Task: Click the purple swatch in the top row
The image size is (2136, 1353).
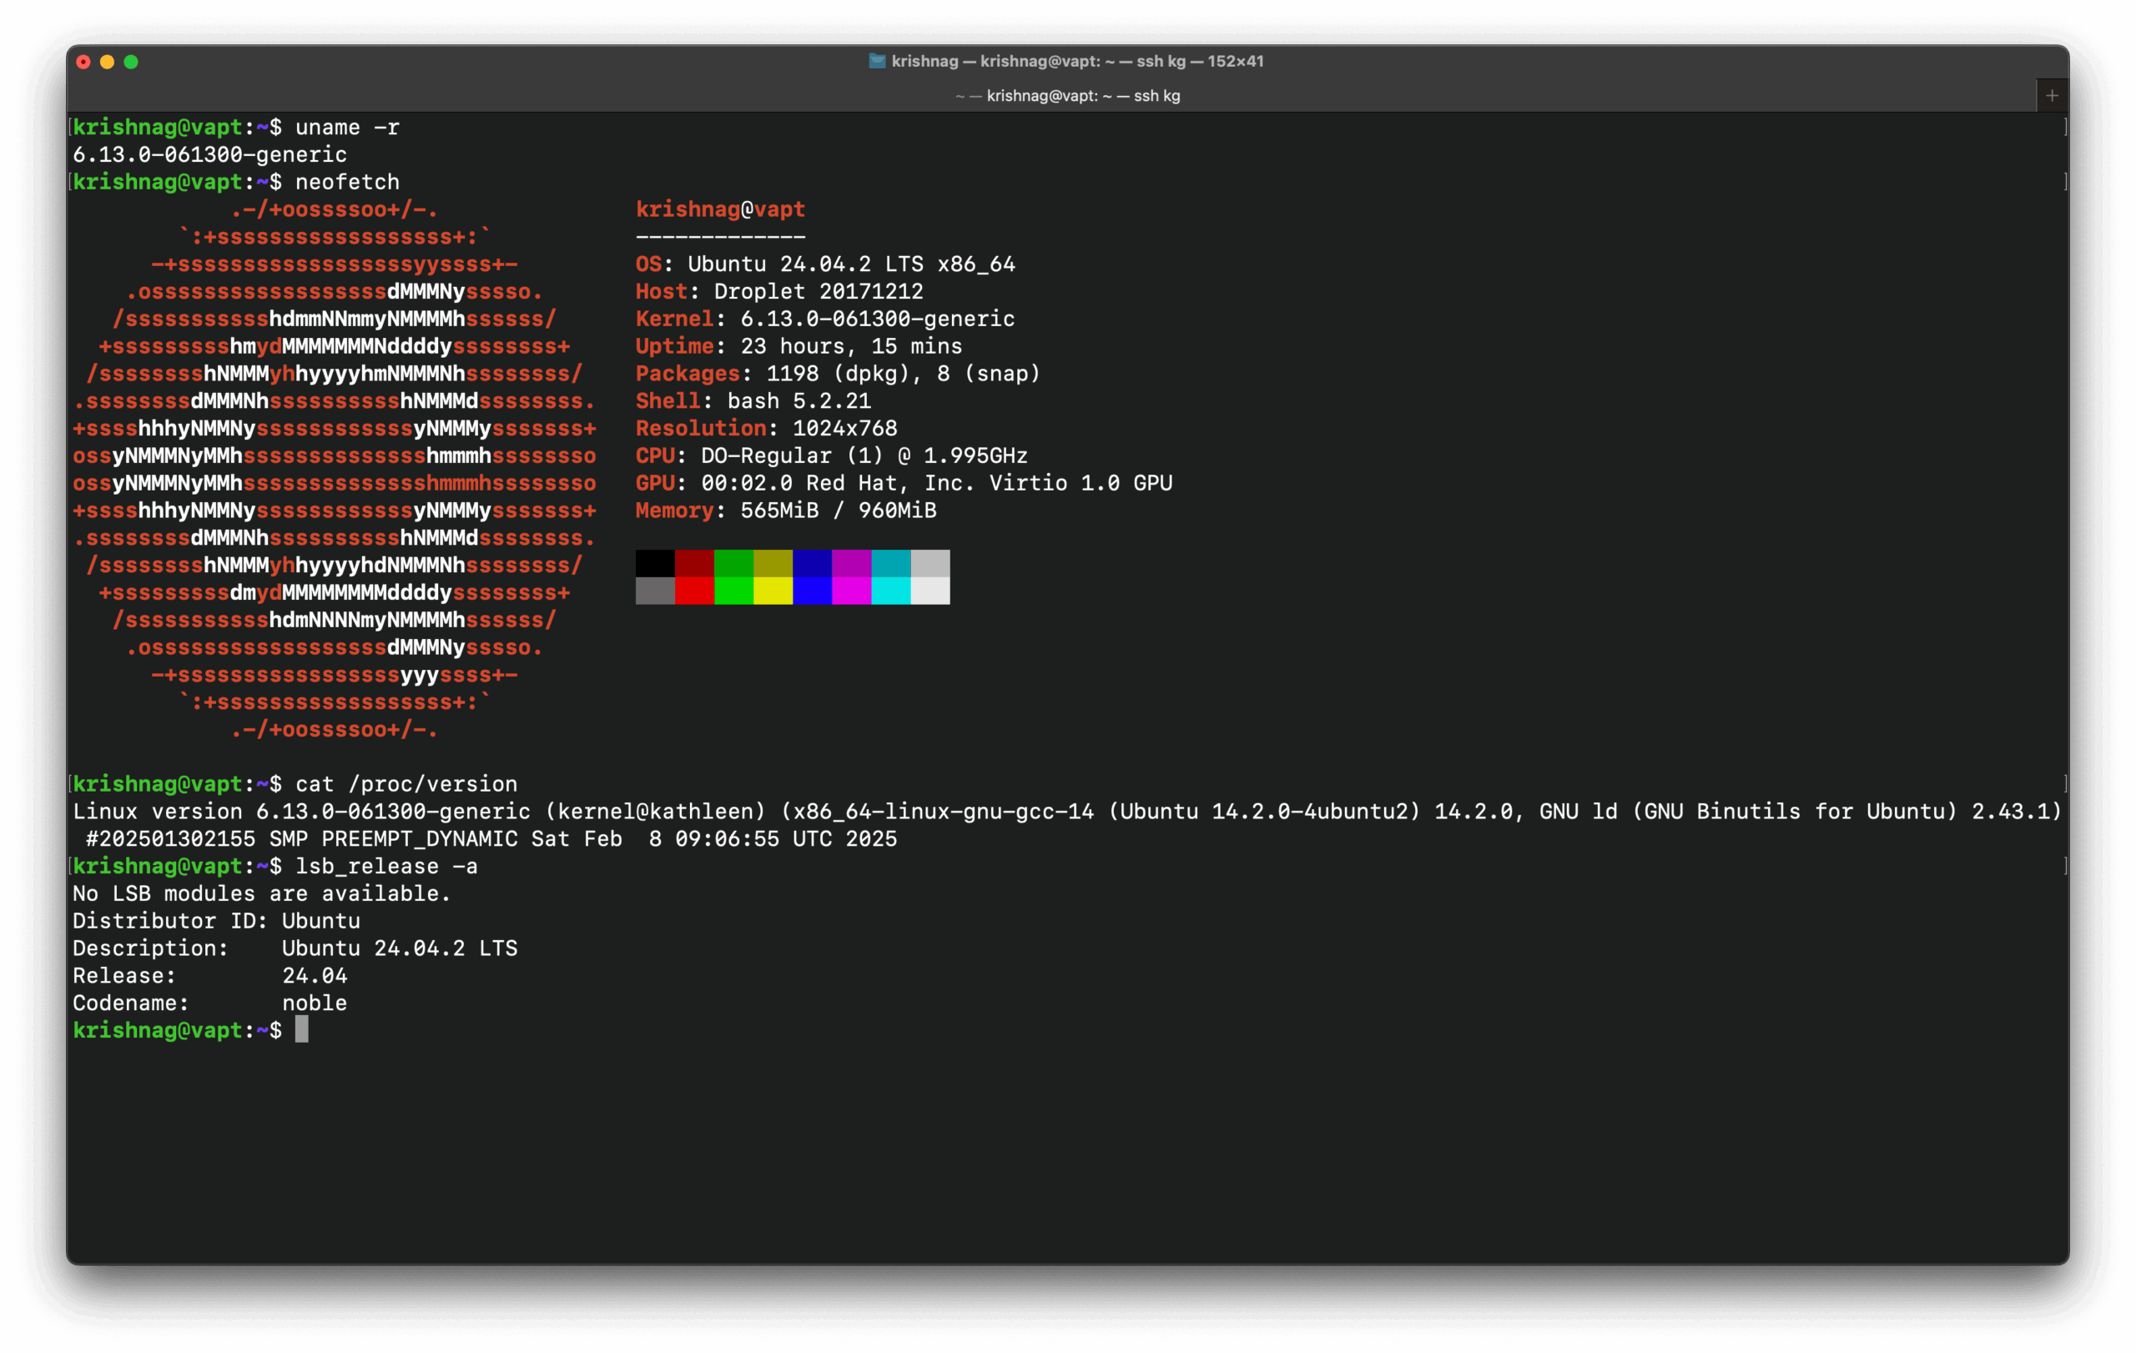Action: [852, 563]
